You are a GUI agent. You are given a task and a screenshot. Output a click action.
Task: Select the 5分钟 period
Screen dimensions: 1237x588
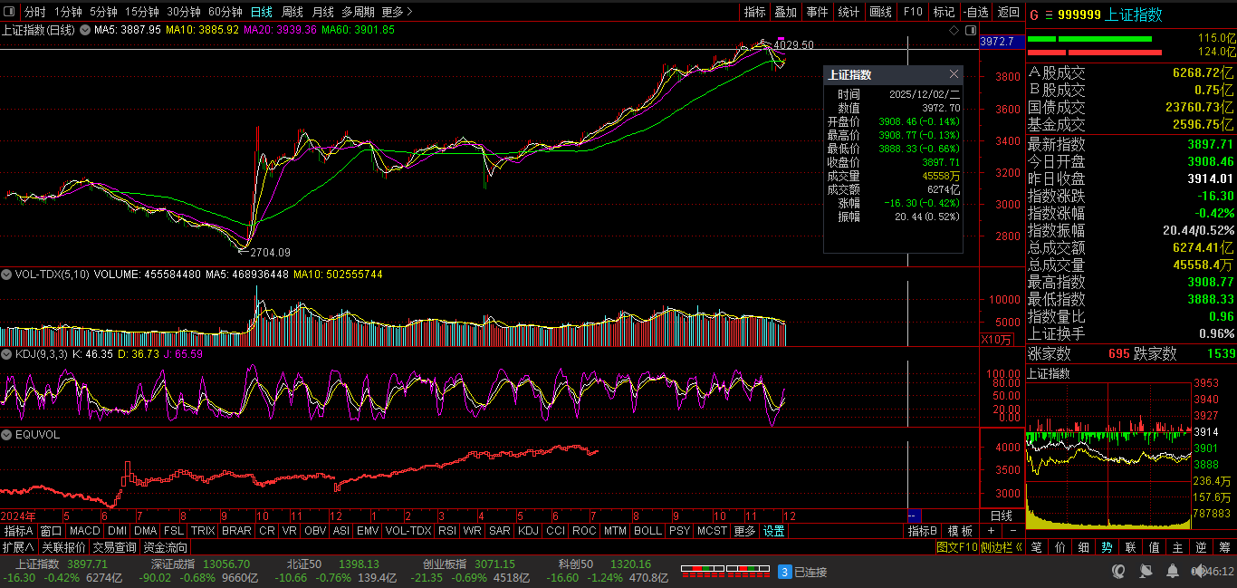coord(103,12)
